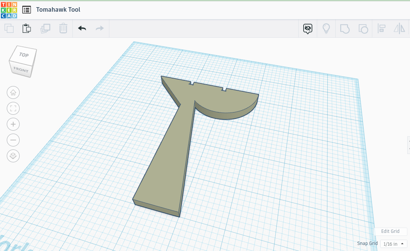410x251 pixels.
Task: Select the Flip mirror tool
Action: (400, 28)
